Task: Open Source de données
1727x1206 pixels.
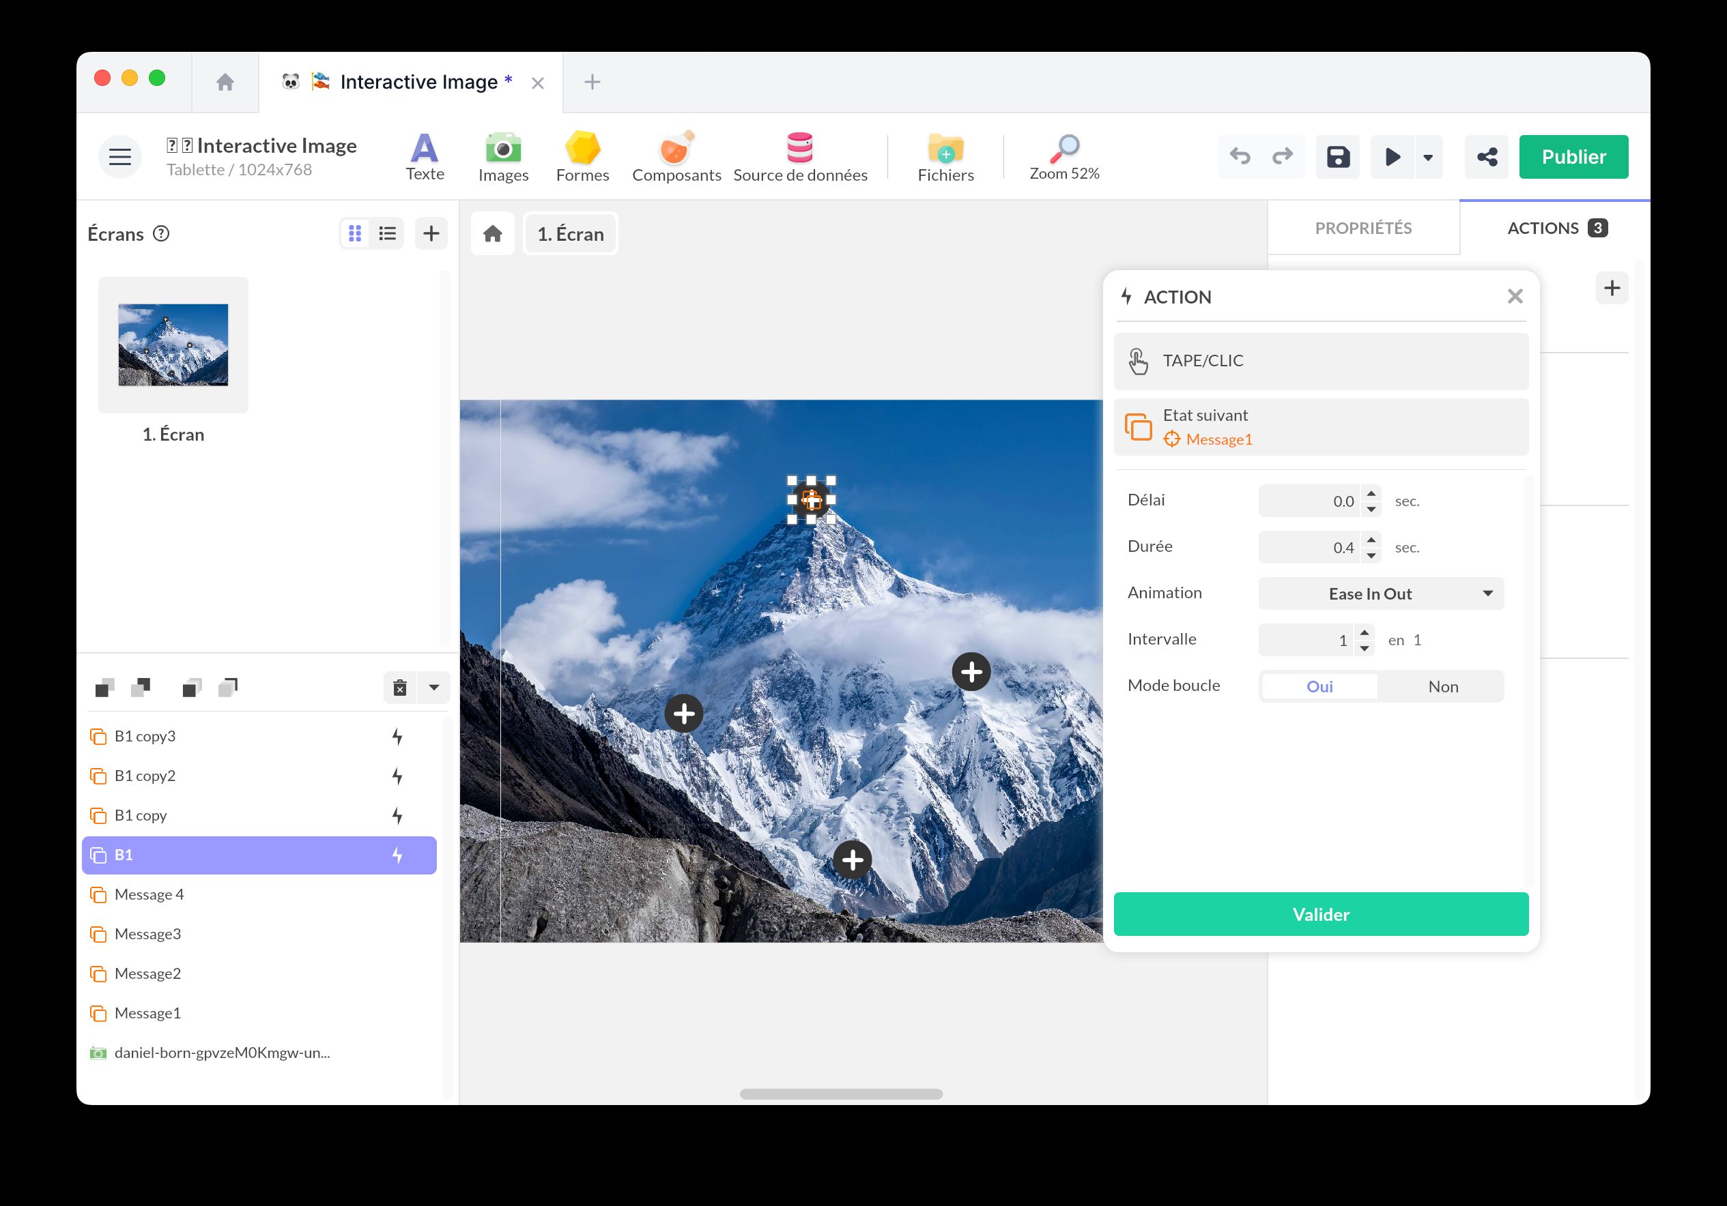Action: (x=799, y=156)
